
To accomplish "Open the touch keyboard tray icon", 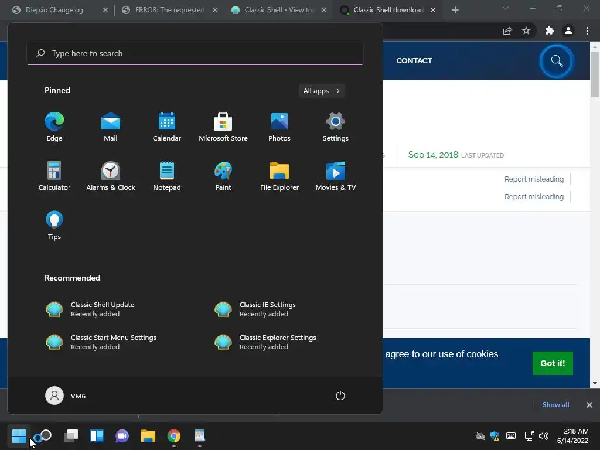I will point(510,436).
